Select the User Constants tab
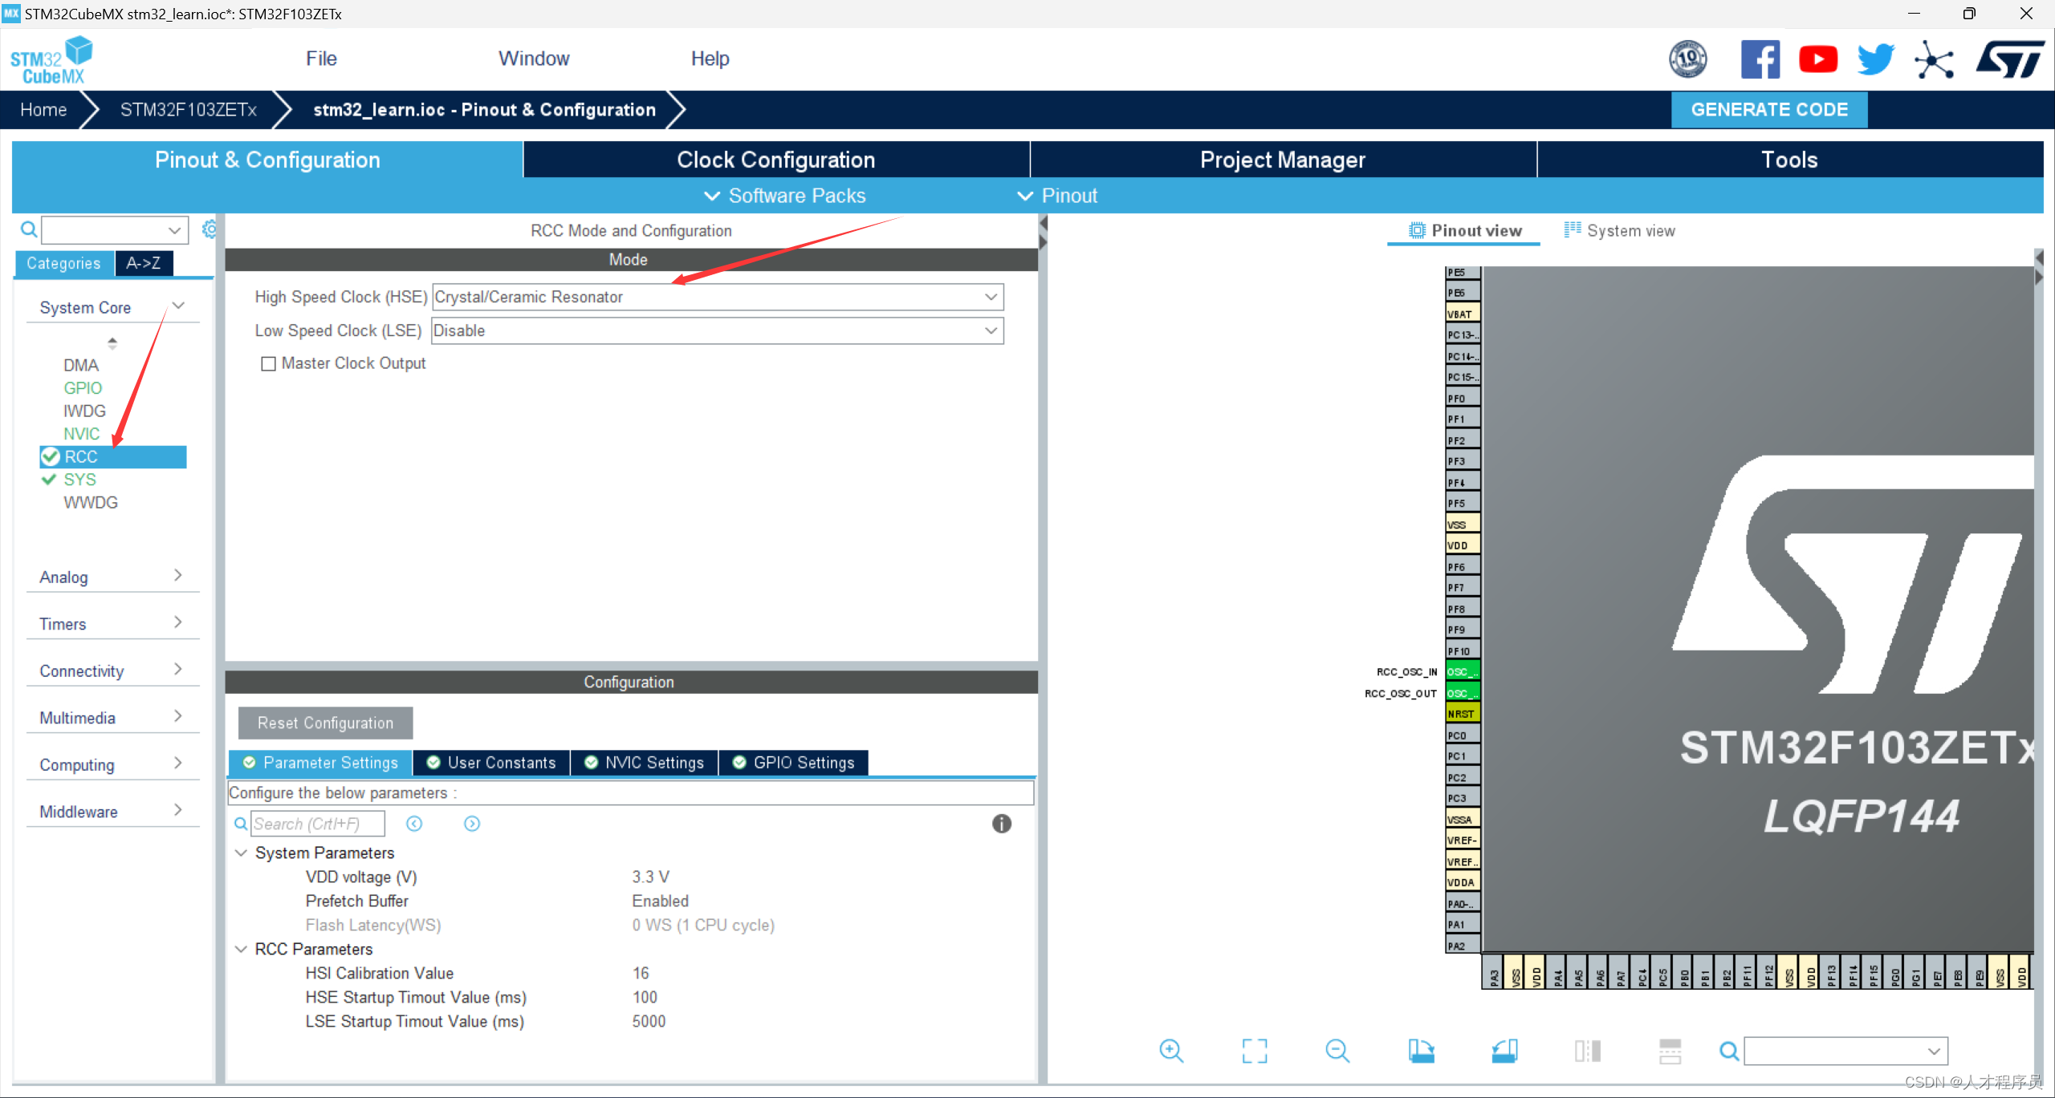 click(x=491, y=763)
